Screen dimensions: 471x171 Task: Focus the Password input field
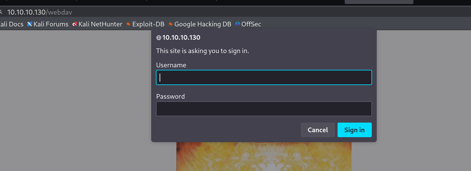[264, 109]
